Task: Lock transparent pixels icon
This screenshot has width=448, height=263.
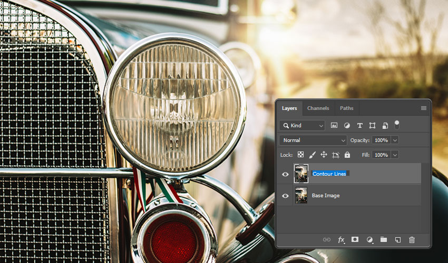Action: click(300, 155)
